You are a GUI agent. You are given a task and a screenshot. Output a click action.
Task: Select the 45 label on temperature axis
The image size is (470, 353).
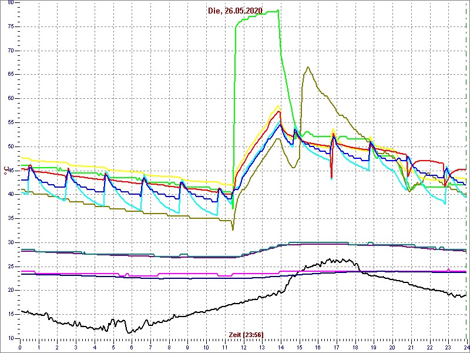point(10,171)
